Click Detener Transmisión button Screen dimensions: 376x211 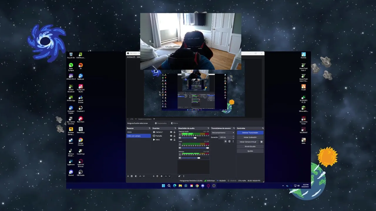pyautogui.click(x=250, y=133)
